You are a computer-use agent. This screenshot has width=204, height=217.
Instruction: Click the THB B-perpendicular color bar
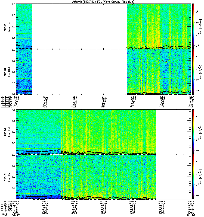click(x=193, y=26)
